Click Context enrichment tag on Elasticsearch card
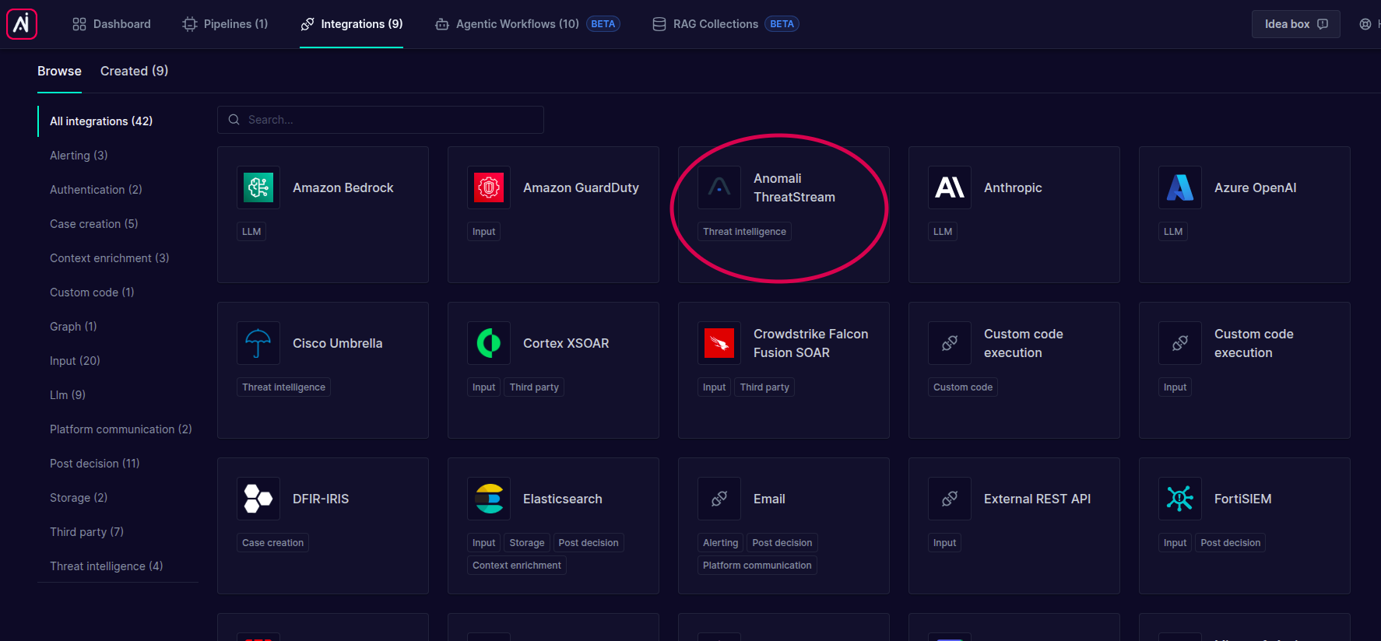The image size is (1381, 641). coord(517,566)
